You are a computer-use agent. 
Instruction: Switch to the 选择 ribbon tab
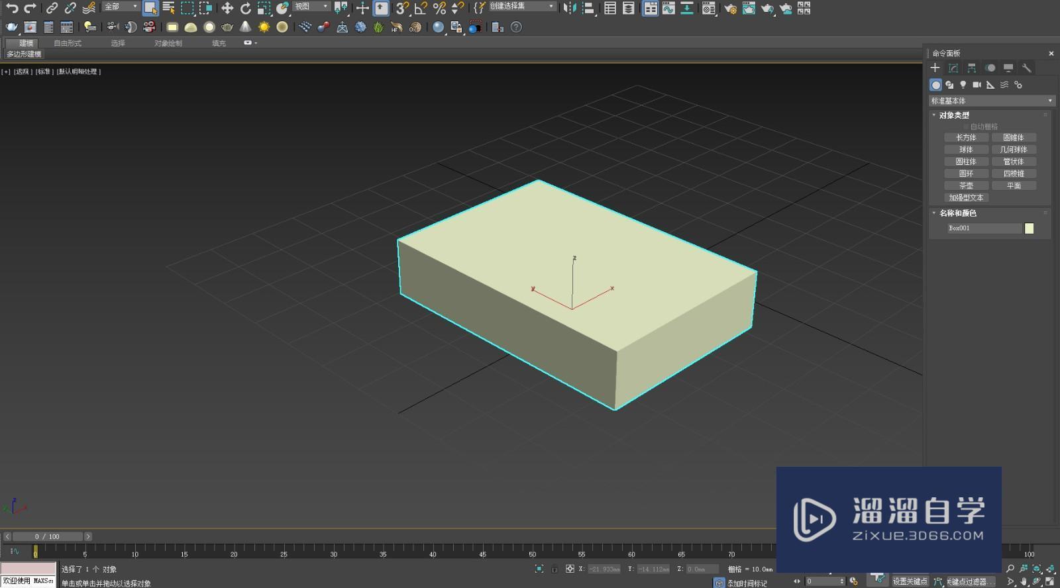coord(118,43)
